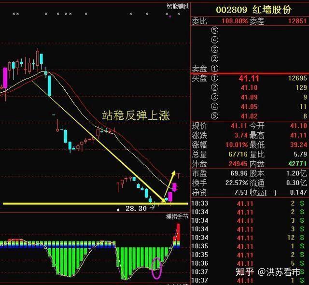The width and height of the screenshot is (309, 285).
Task: Click the stock title 002809 红墙股份
Action: click(x=253, y=10)
